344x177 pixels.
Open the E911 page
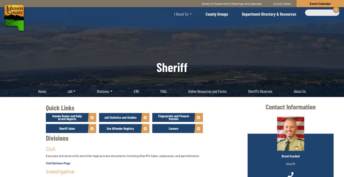pyautogui.click(x=136, y=92)
